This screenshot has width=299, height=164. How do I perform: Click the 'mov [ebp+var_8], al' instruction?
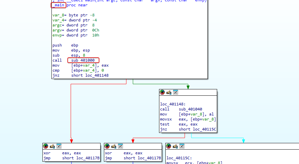pos(187,114)
